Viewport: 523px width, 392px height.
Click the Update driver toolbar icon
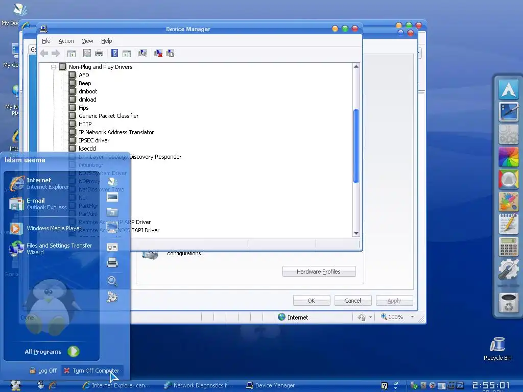(170, 53)
